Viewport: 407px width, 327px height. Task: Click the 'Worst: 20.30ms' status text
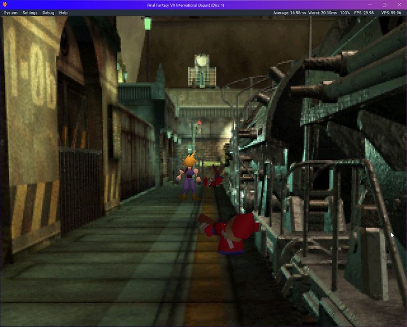(x=322, y=12)
